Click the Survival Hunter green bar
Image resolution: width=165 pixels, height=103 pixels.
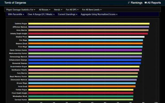(x=81, y=100)
